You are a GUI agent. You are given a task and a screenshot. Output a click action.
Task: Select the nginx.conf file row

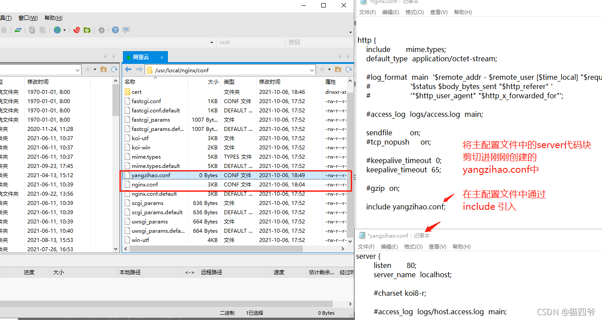pyautogui.click(x=235, y=184)
